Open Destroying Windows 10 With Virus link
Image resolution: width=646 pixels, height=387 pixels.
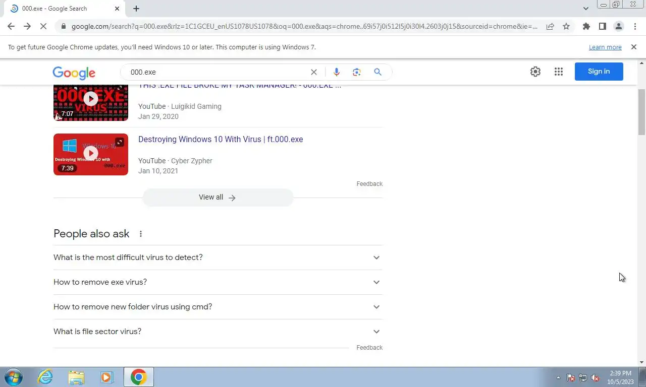(x=221, y=140)
